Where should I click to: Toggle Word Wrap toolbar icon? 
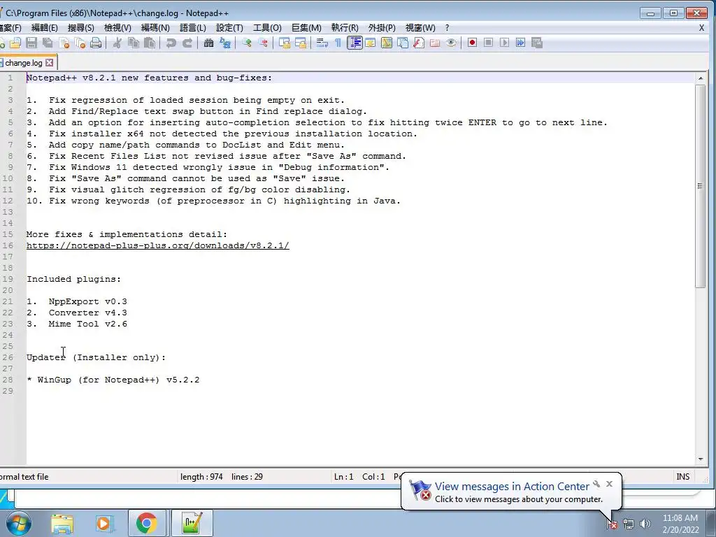[322, 43]
